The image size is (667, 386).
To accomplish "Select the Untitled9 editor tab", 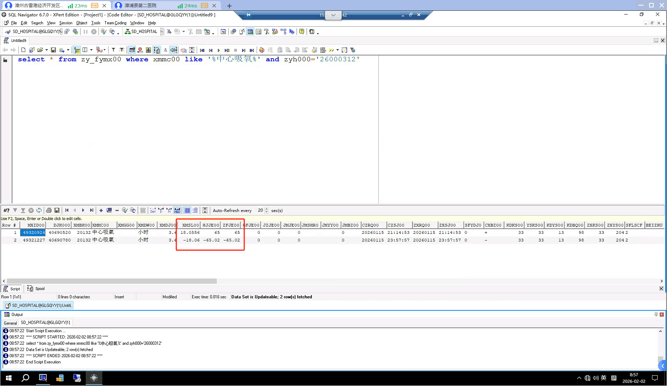I will pyautogui.click(x=15, y=40).
